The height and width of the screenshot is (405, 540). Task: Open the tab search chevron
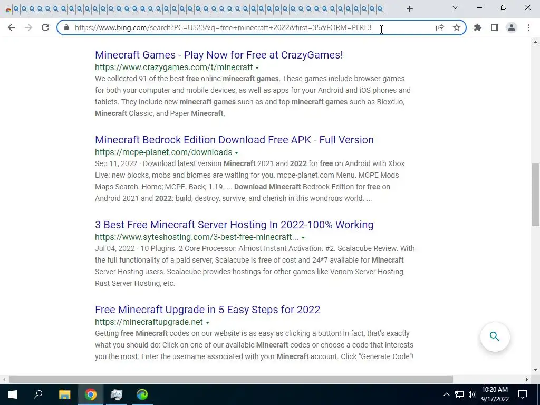pyautogui.click(x=455, y=7)
